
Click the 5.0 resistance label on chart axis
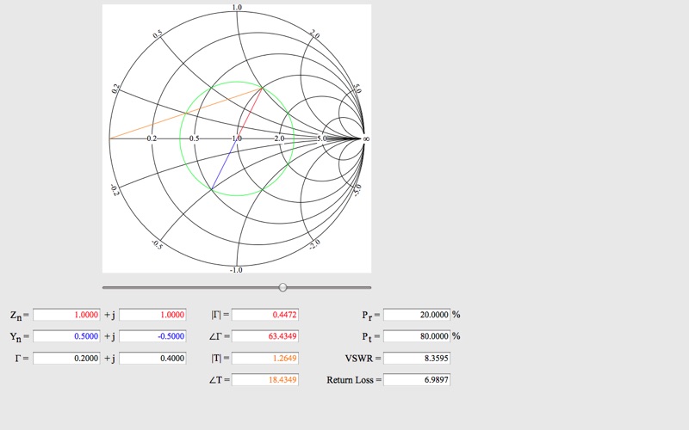pos(321,138)
